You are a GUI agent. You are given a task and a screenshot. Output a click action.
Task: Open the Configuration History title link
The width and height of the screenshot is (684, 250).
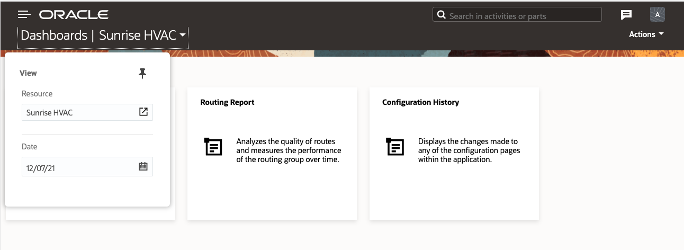tap(420, 102)
